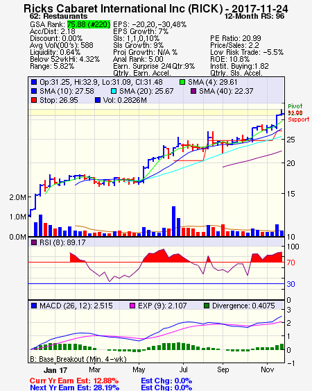Viewport: 312px width, 391px height.
Task: Click the purple RSI (8) legend swatch
Action: 34,242
